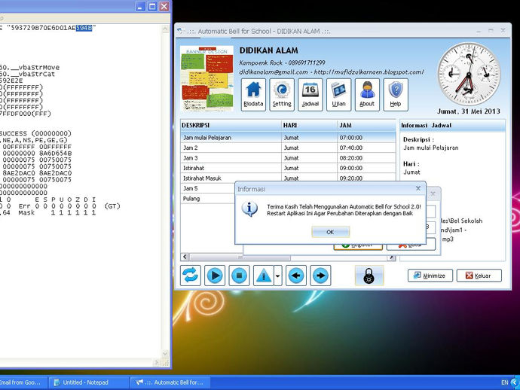
Task: Click the HARI column header
Action: (309, 125)
